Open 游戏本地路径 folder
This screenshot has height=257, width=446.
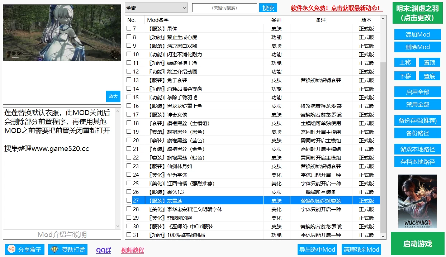(x=418, y=149)
